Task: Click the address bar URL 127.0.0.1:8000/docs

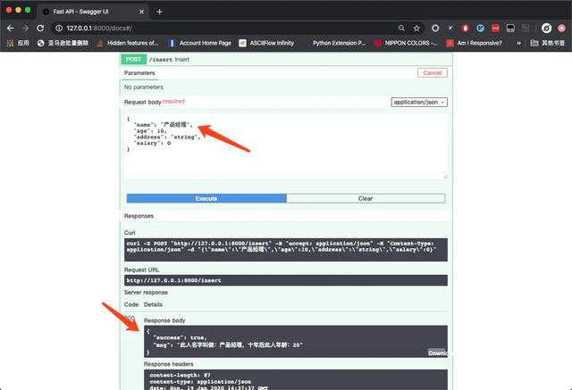Action: coord(98,28)
